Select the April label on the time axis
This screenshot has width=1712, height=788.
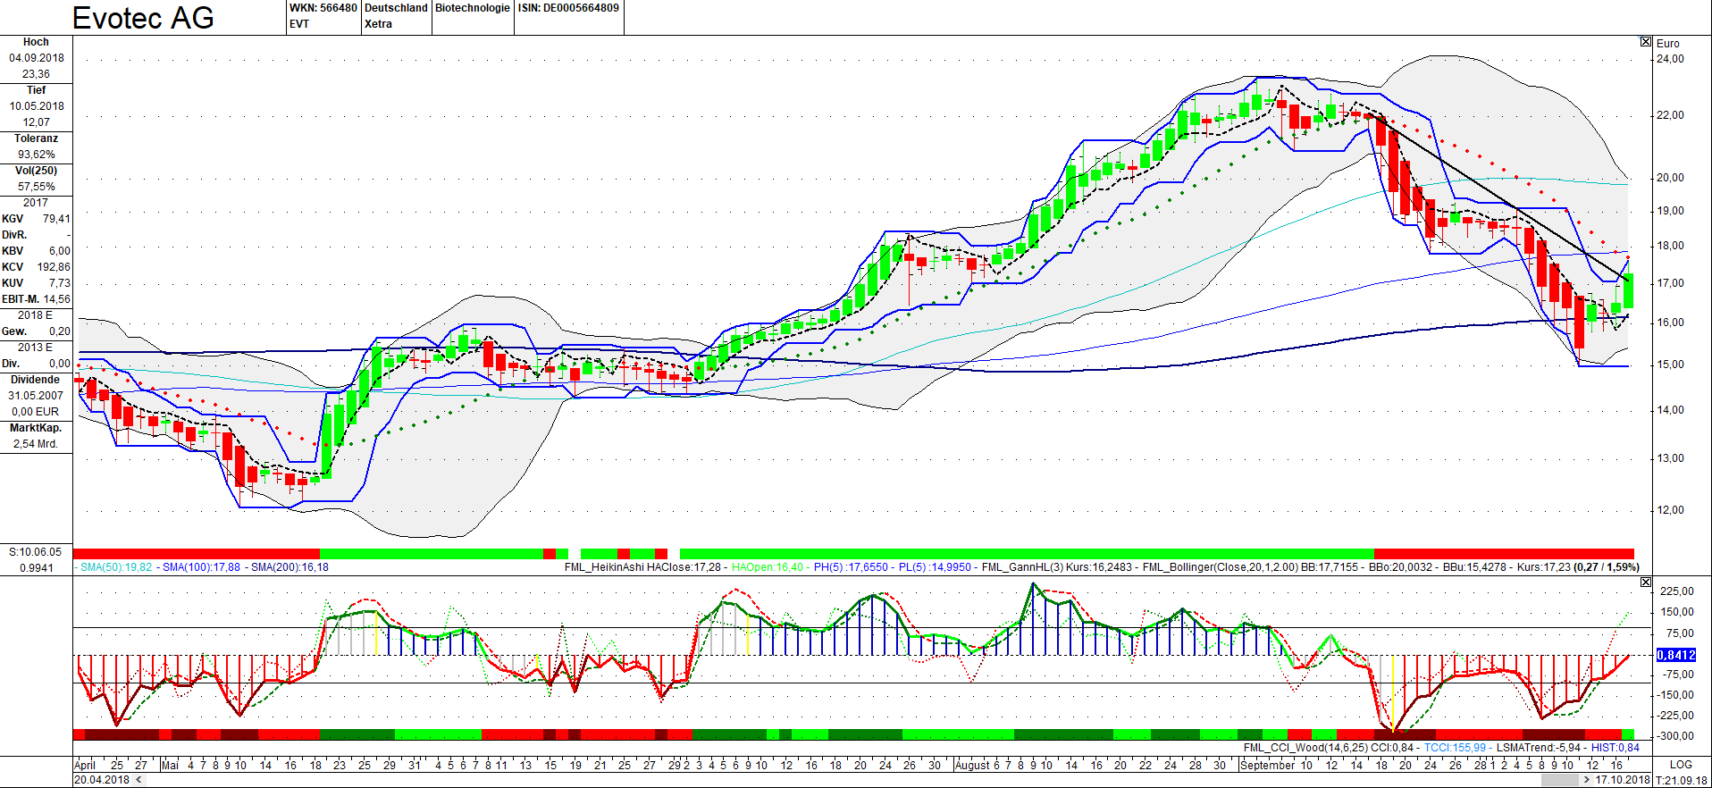click(85, 766)
